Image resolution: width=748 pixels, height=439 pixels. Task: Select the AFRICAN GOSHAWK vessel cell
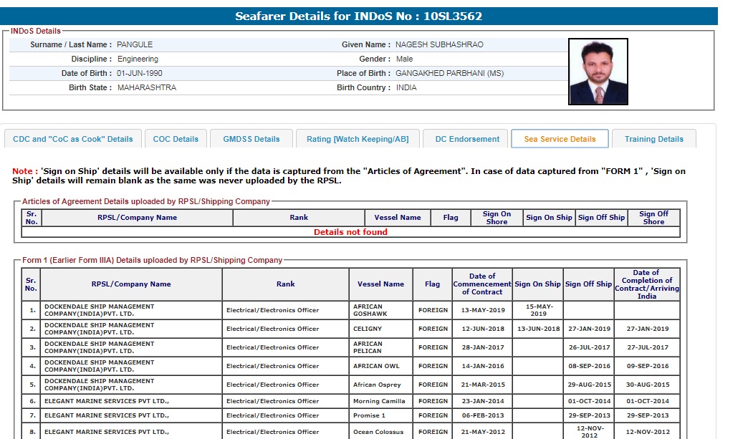(369, 310)
